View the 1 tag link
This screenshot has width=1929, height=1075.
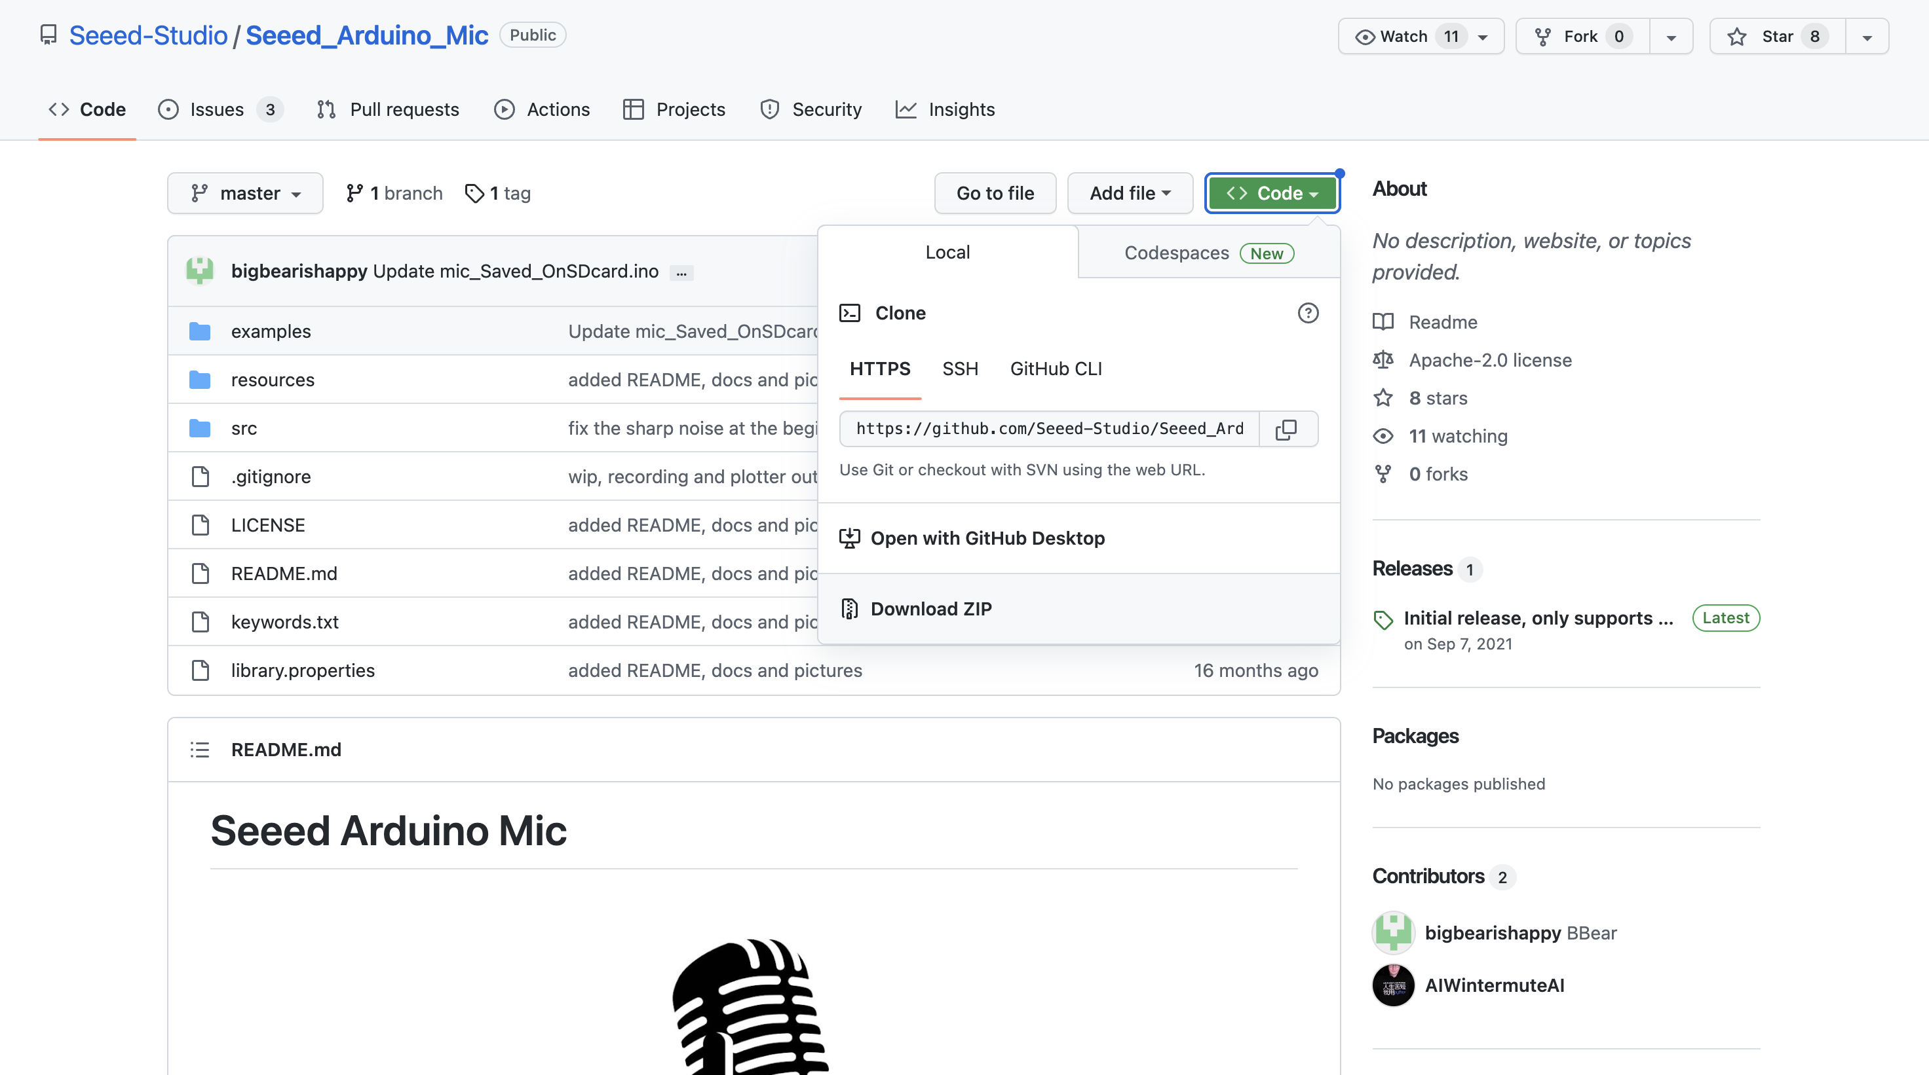tap(497, 193)
